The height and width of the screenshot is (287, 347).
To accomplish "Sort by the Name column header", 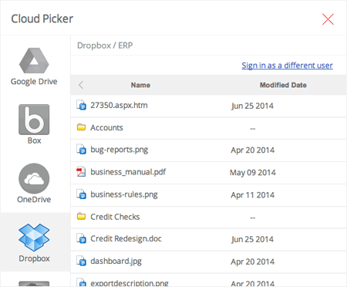I will click(x=140, y=85).
